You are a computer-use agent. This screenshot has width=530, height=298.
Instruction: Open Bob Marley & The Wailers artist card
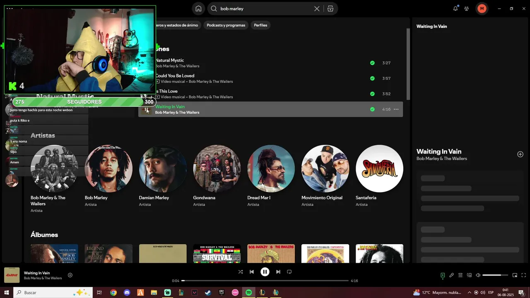54,179
